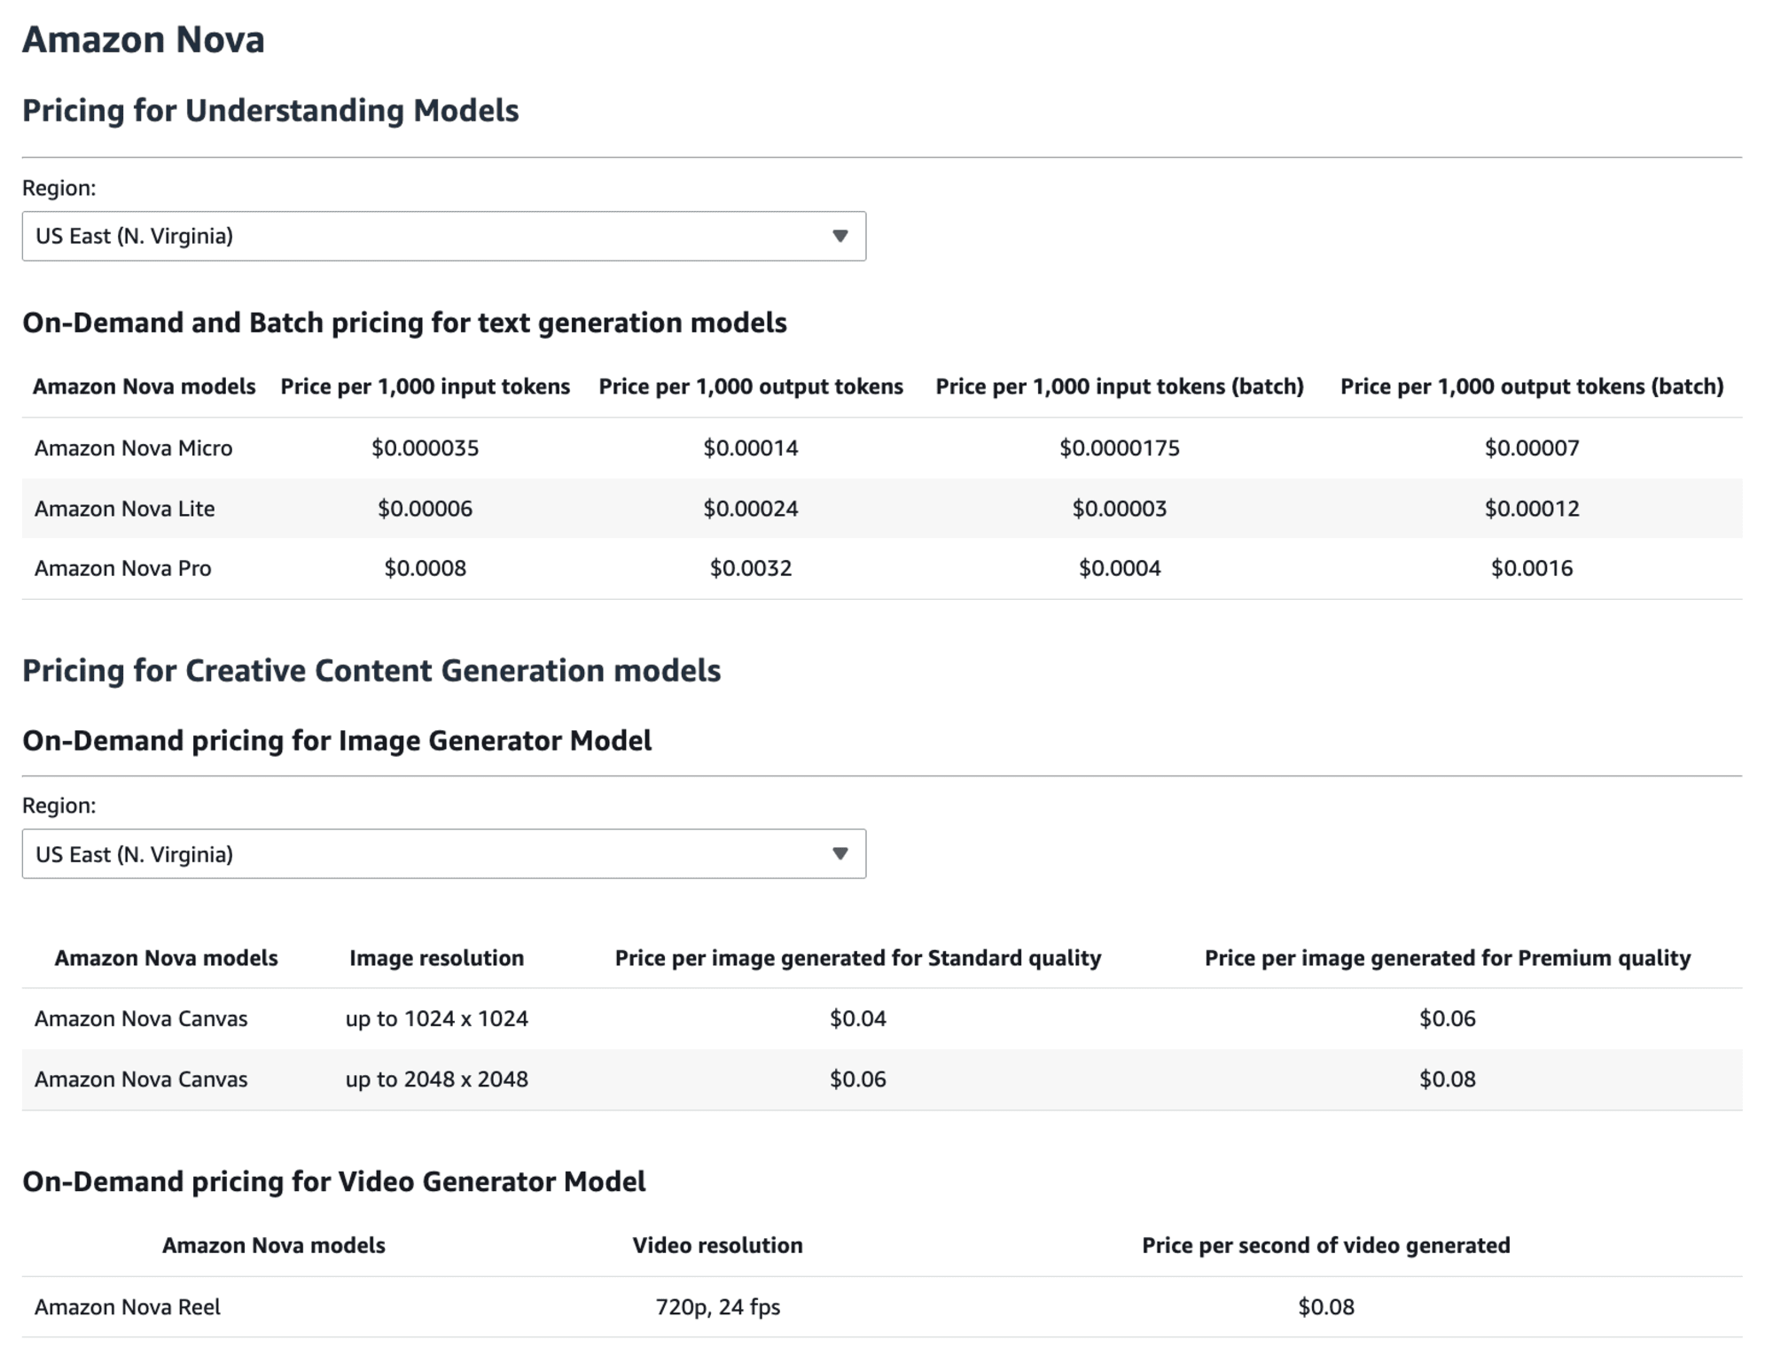Click the Pricing for Understanding Models heading
The height and width of the screenshot is (1371, 1773).
(270, 111)
